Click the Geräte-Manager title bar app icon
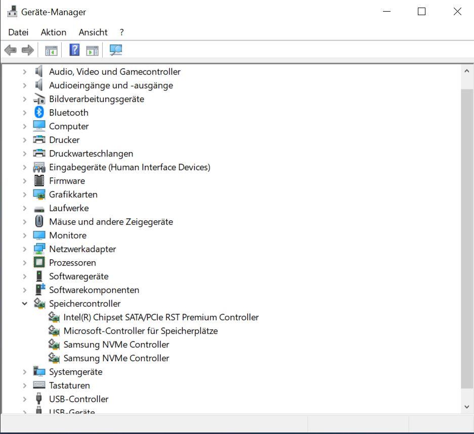 [12, 11]
